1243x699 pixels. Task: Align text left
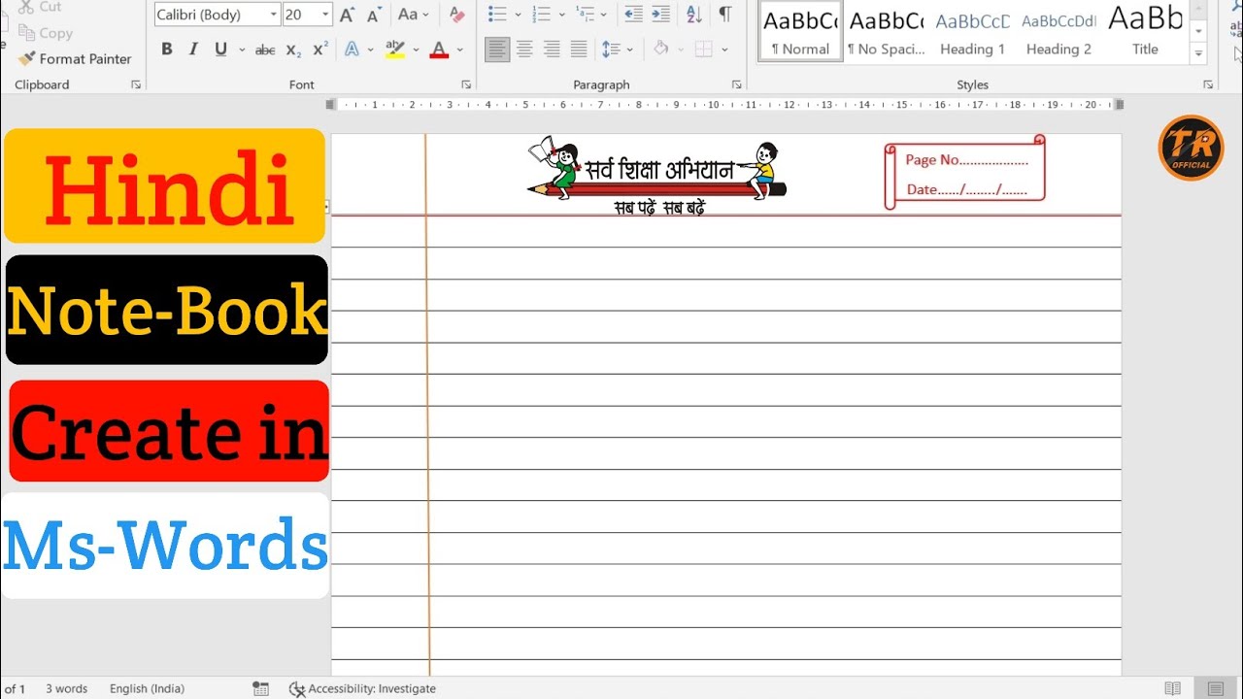(x=497, y=50)
